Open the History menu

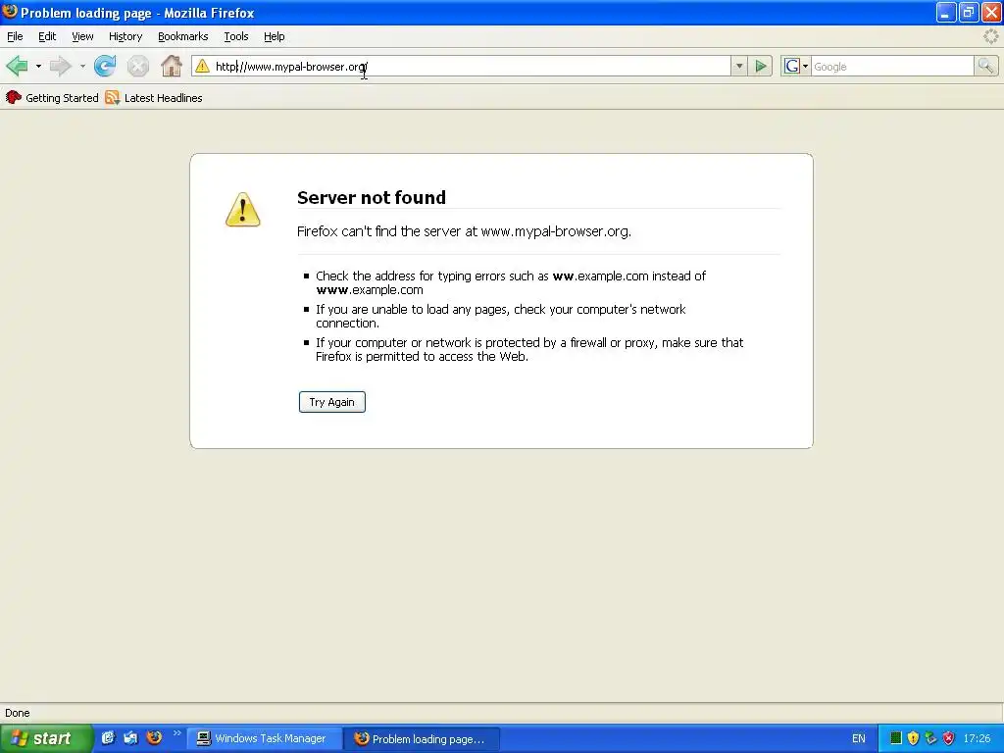[x=125, y=36]
